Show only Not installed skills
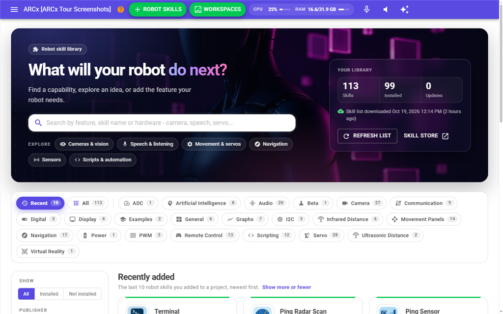This screenshot has width=503, height=314. [83, 294]
